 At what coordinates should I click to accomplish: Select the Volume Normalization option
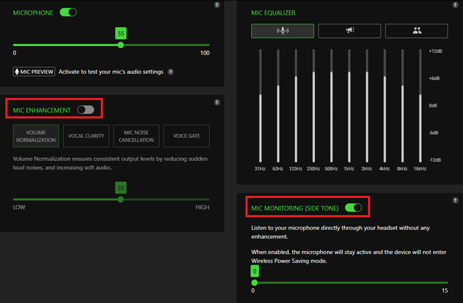coord(36,136)
